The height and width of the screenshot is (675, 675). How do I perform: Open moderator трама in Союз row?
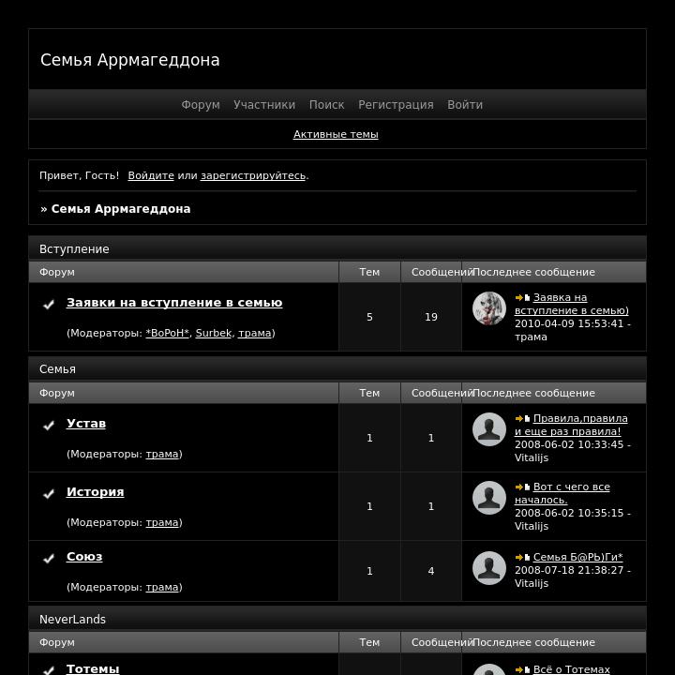(x=162, y=587)
